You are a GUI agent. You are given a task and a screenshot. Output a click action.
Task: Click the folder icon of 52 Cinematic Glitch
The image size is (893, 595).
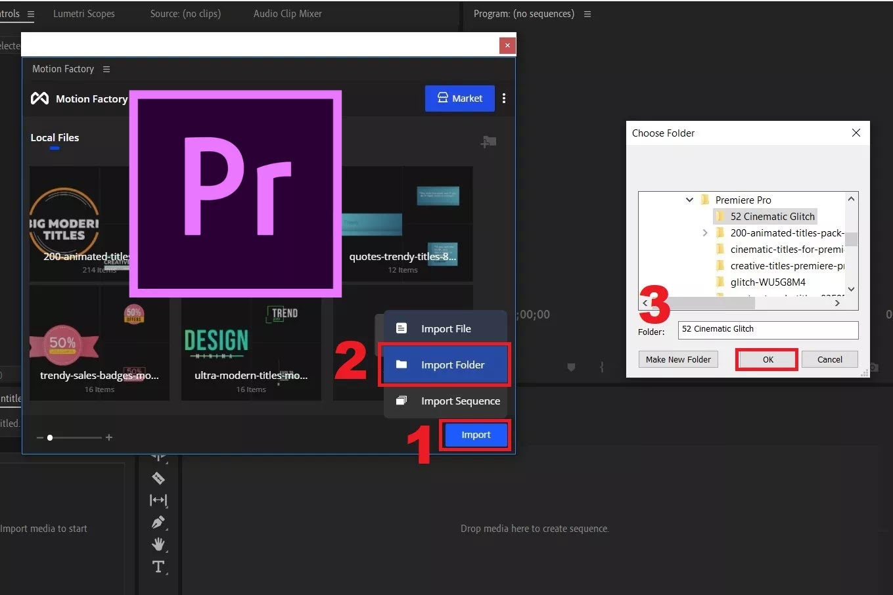[720, 216]
